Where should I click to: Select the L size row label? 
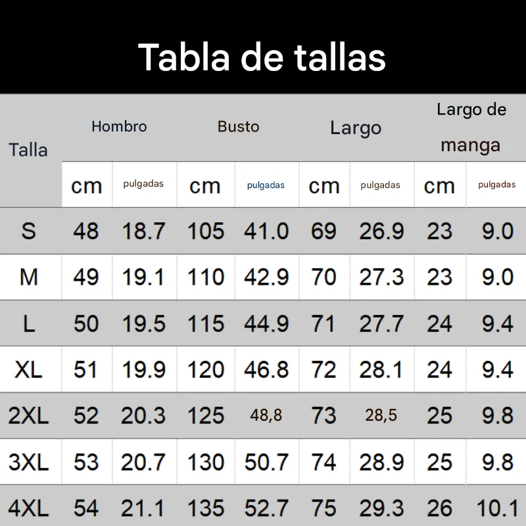click(x=28, y=323)
